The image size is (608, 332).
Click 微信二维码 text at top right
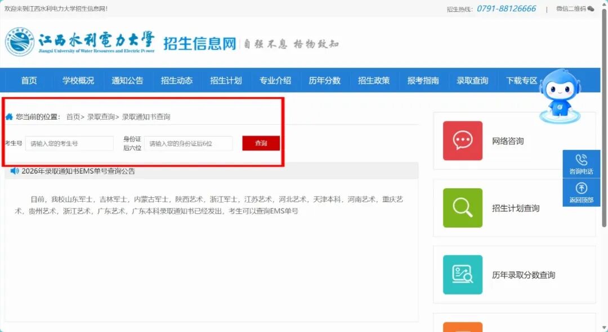571,9
